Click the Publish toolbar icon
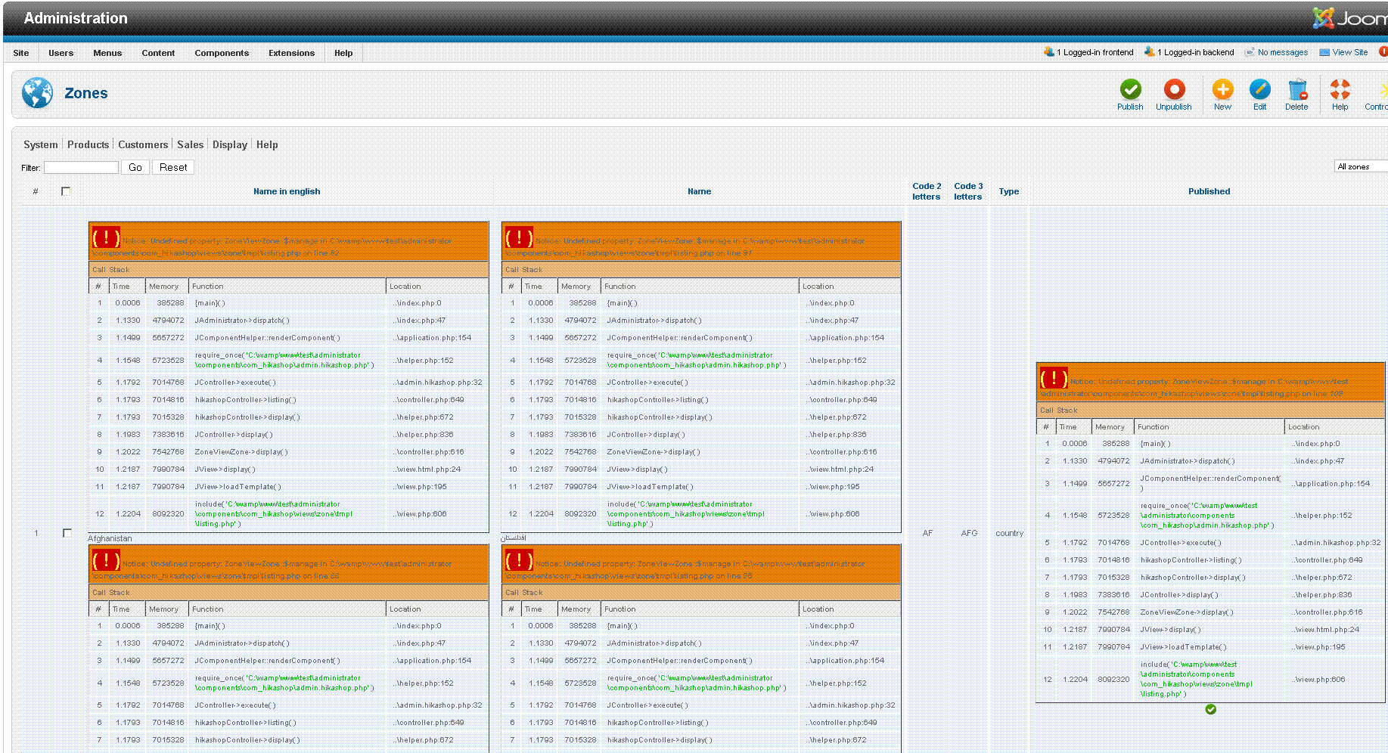The image size is (1388, 753). click(1130, 90)
